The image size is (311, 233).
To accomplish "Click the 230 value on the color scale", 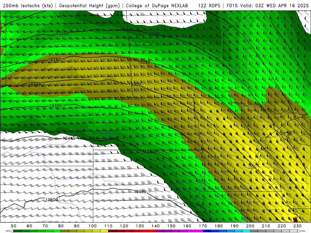I will click(297, 226).
